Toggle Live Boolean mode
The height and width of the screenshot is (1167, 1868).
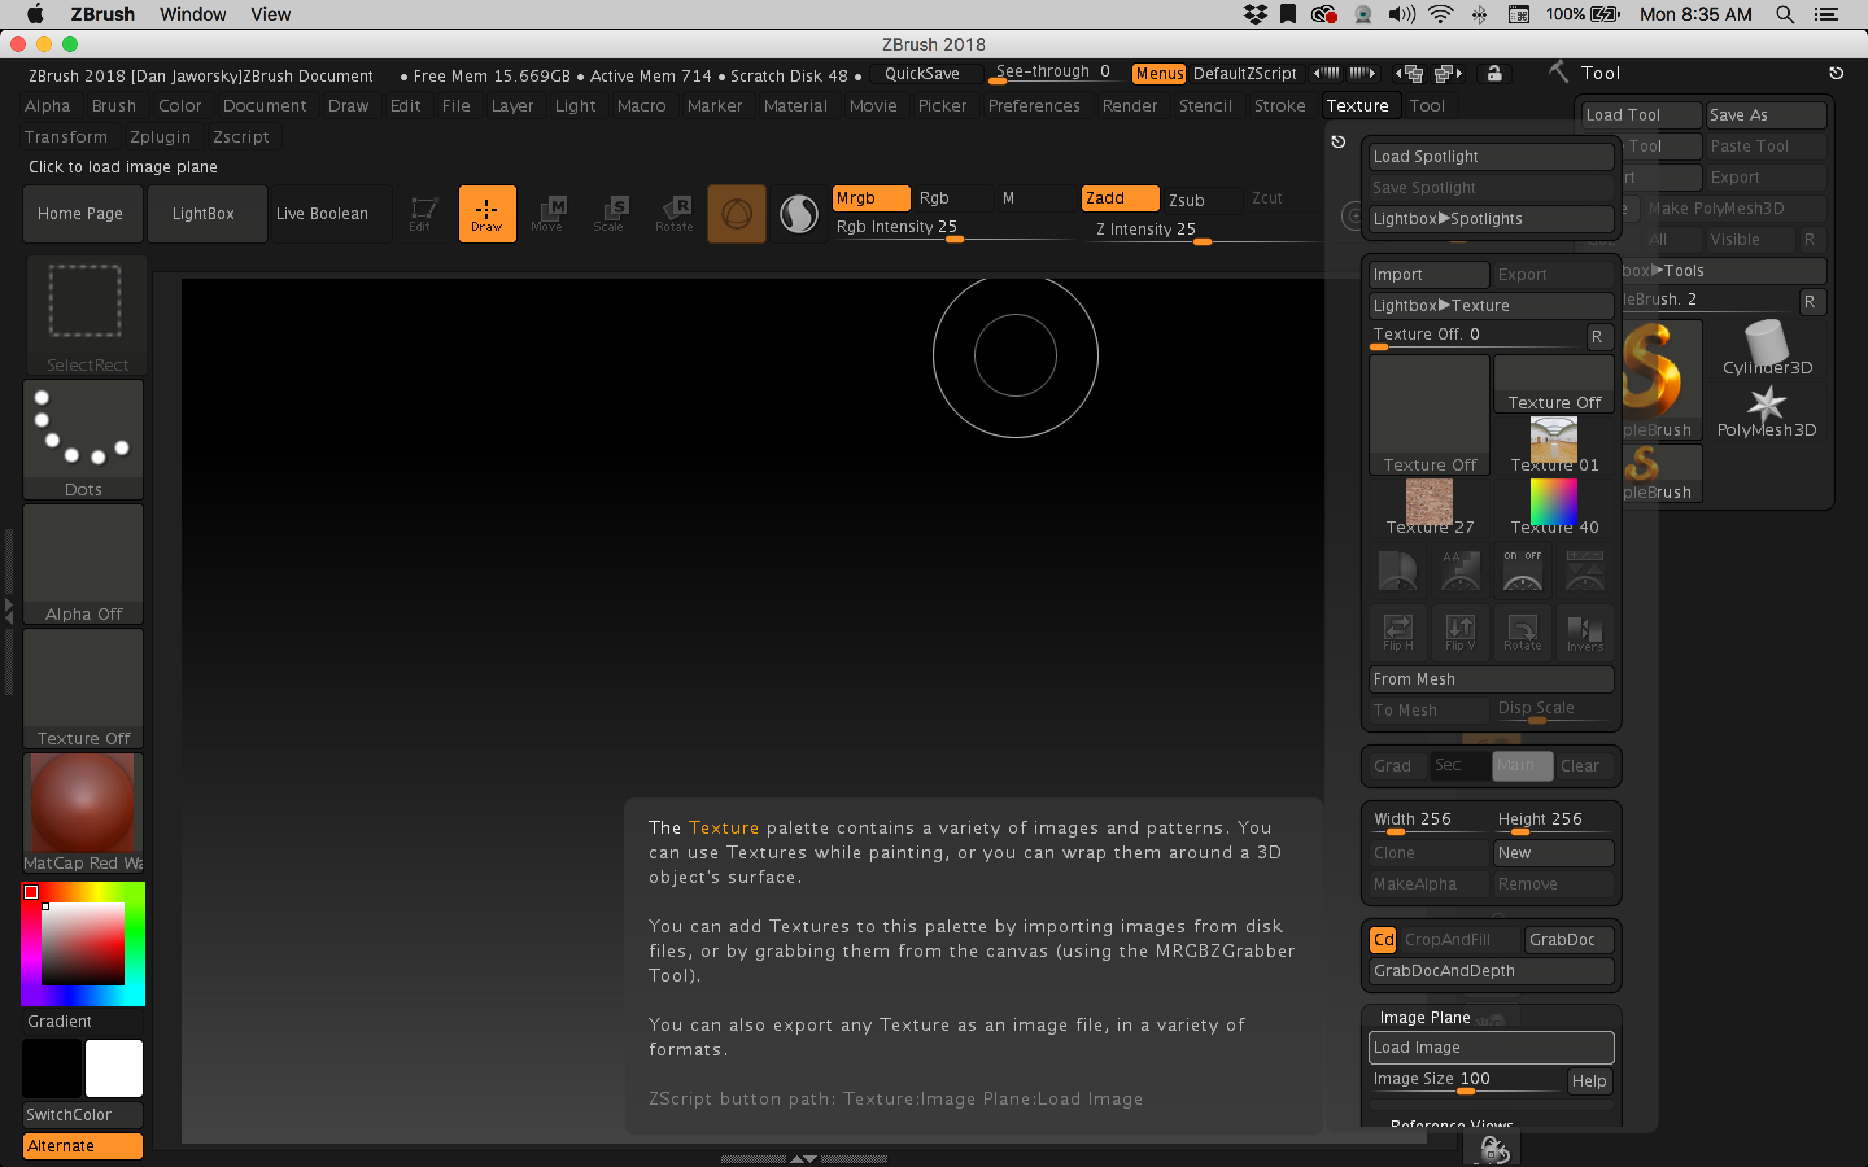(x=331, y=214)
